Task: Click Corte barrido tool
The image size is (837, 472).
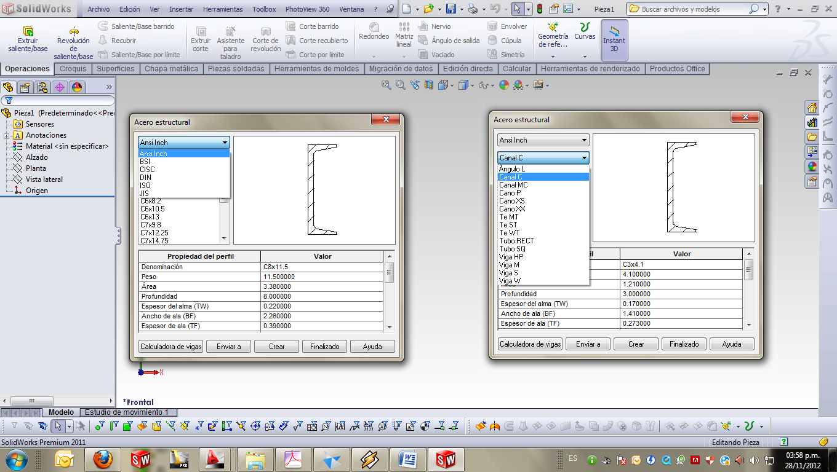Action: pos(313,26)
